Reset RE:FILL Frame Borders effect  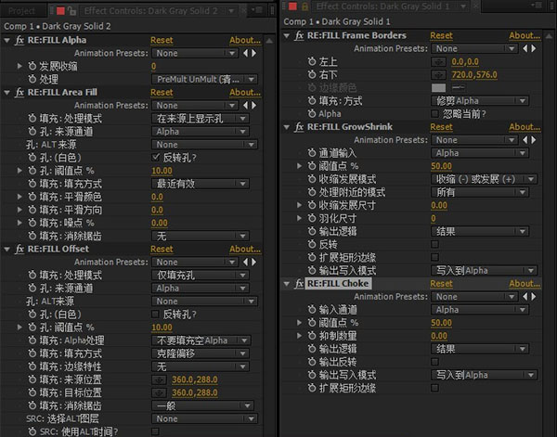point(441,35)
